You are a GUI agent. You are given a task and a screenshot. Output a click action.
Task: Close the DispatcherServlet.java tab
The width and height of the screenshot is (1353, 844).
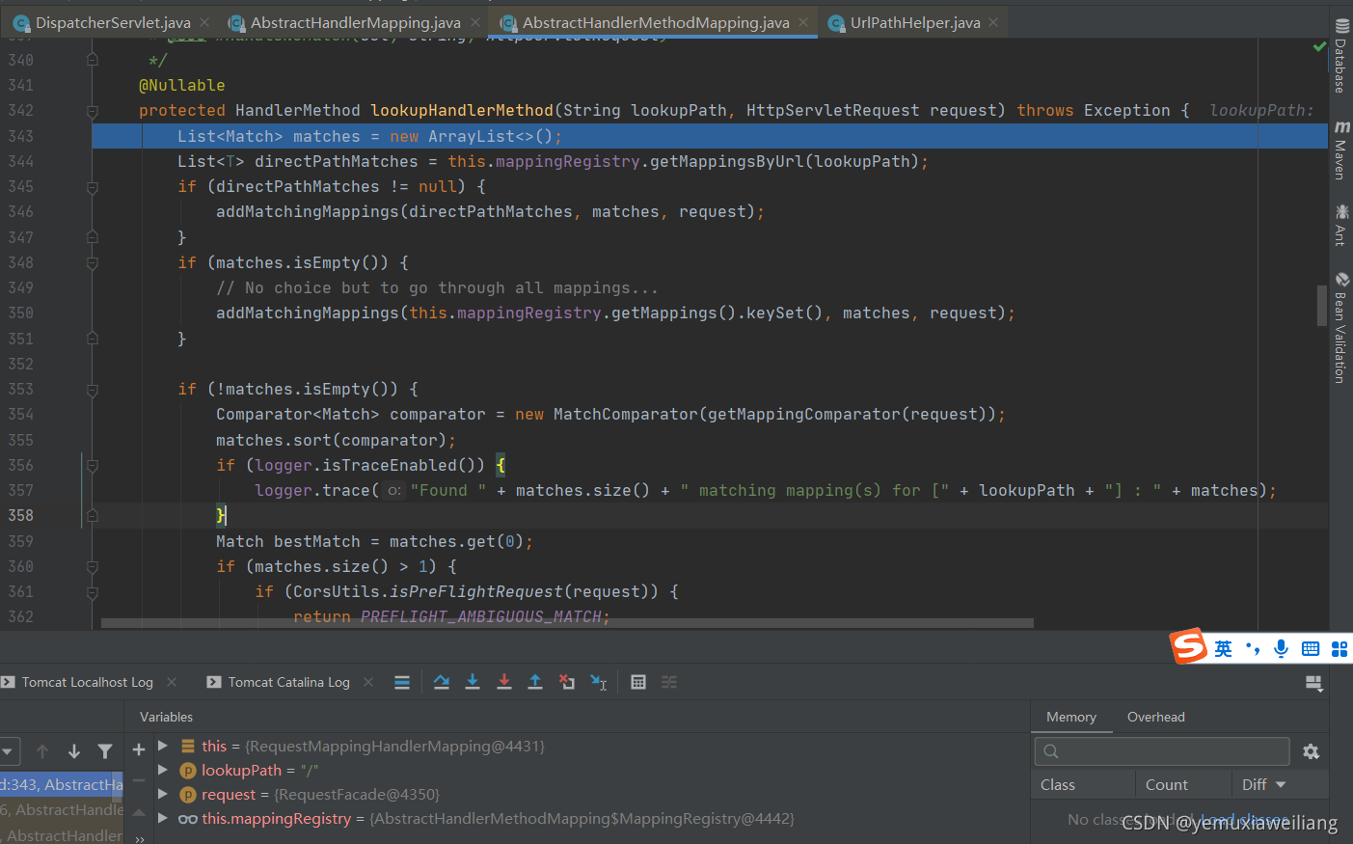tap(204, 22)
